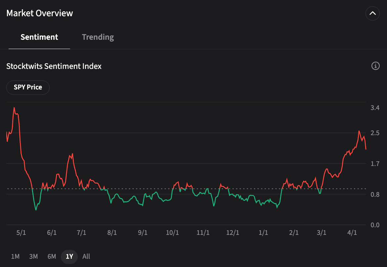Image resolution: width=387 pixels, height=267 pixels.
Task: Click the 0.0 y-axis label
Action: click(x=375, y=225)
